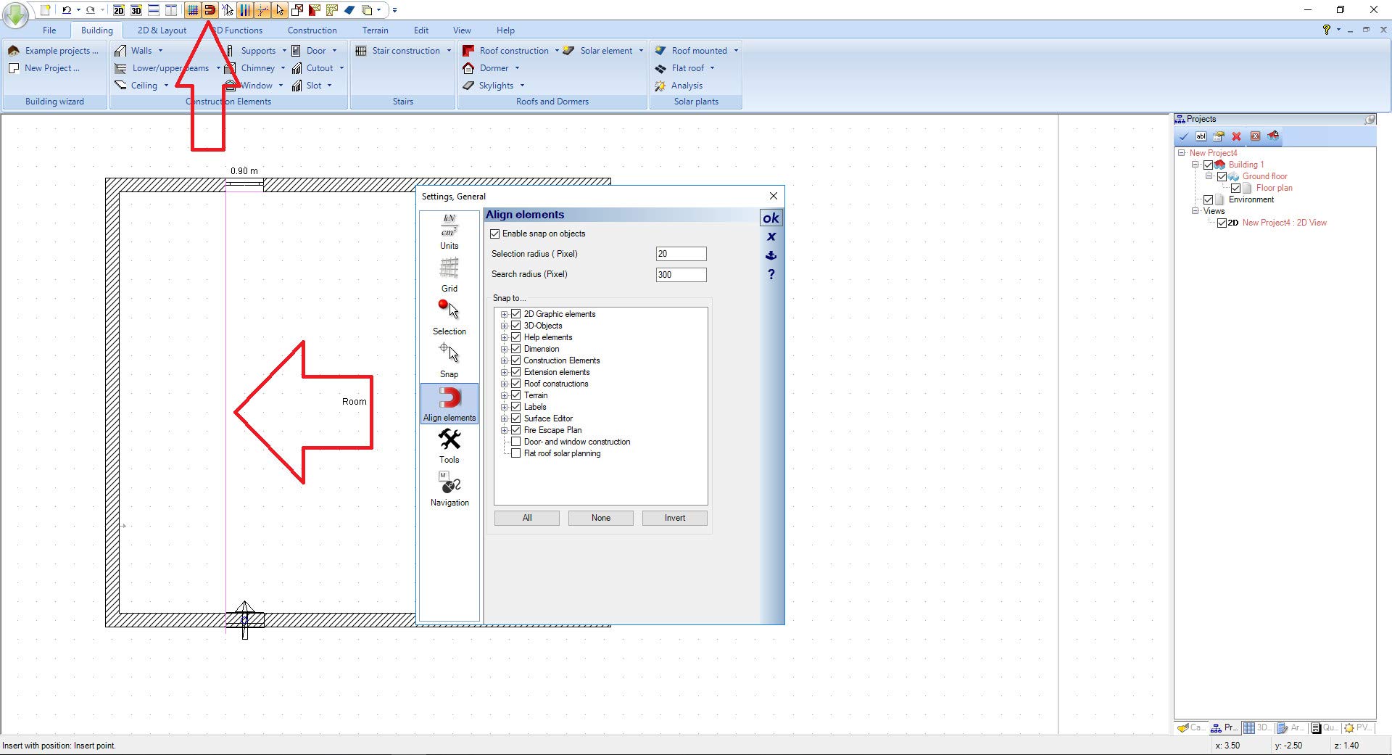This screenshot has width=1392, height=755.
Task: Expand the 2D Graphic elements tree node
Action: [x=504, y=314]
